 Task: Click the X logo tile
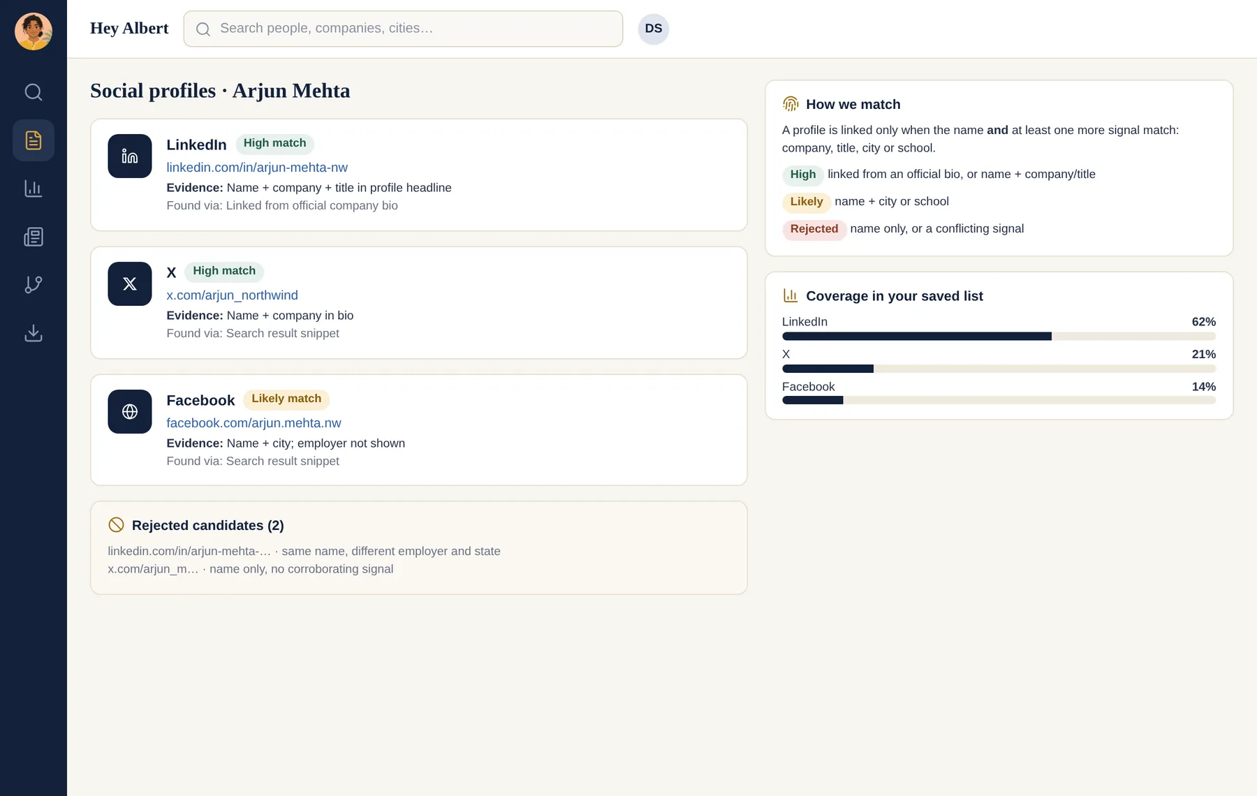(130, 283)
